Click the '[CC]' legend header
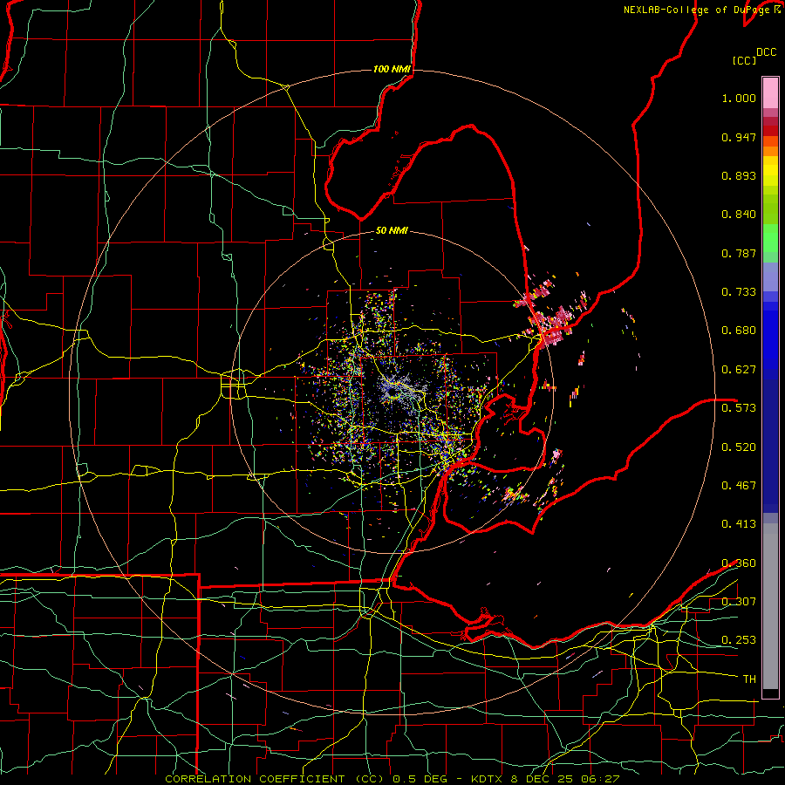 [x=745, y=60]
